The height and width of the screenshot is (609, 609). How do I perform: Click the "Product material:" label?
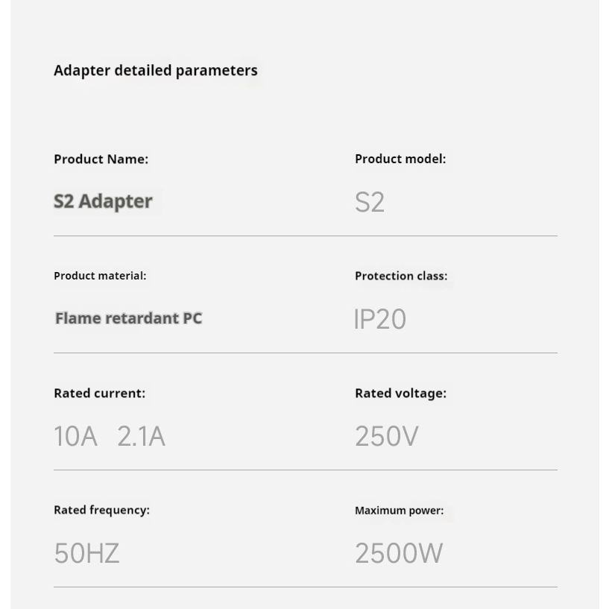(100, 276)
